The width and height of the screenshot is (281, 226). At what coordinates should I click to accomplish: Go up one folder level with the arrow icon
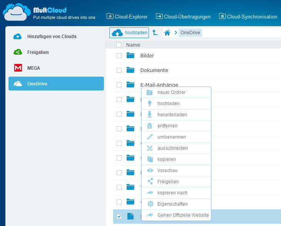[x=155, y=32]
